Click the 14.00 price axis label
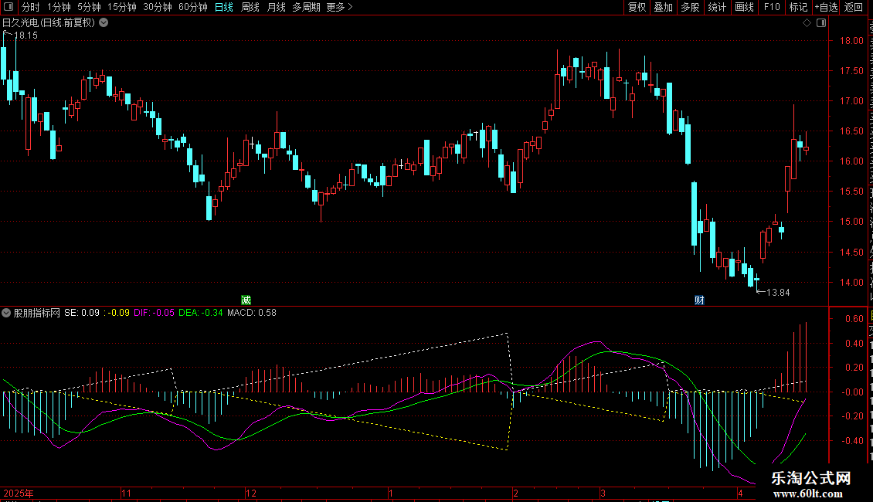The height and width of the screenshot is (502, 873). tap(851, 282)
